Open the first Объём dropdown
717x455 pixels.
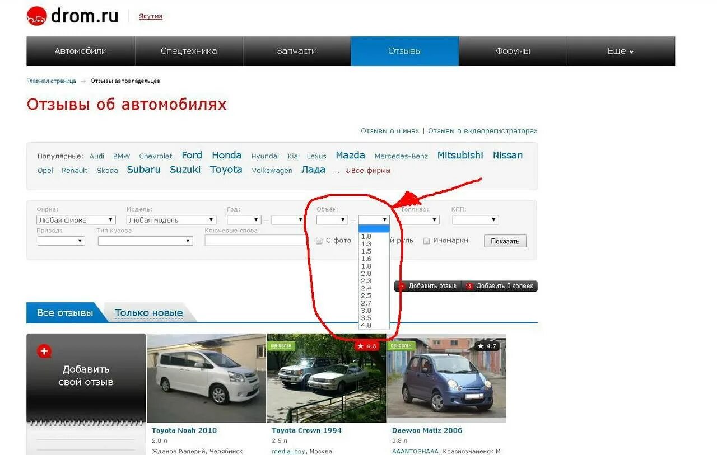click(x=332, y=220)
